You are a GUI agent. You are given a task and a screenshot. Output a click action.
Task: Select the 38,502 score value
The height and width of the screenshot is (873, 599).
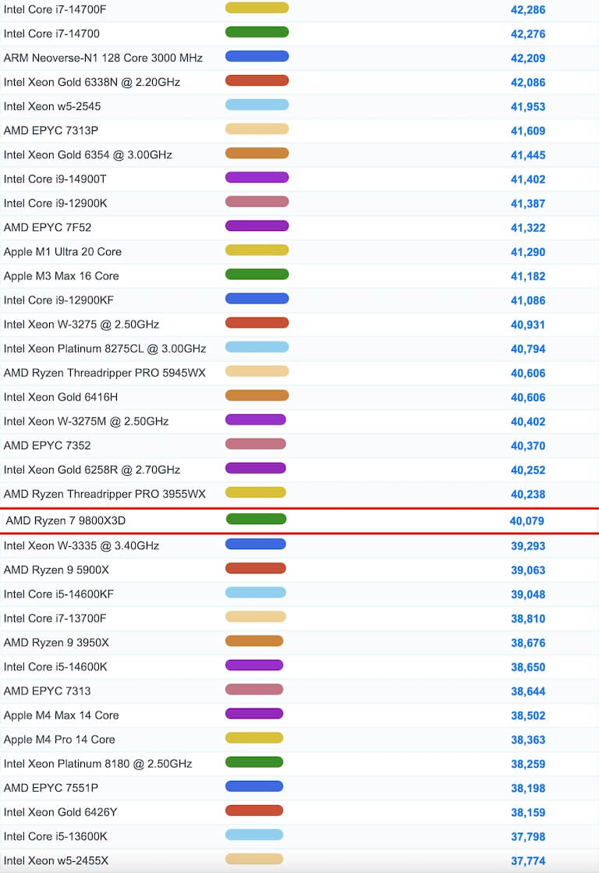point(528,715)
